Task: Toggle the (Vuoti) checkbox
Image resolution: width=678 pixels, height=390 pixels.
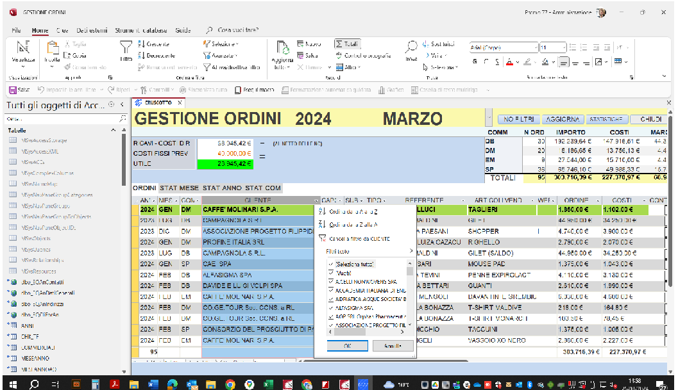Action: point(331,273)
